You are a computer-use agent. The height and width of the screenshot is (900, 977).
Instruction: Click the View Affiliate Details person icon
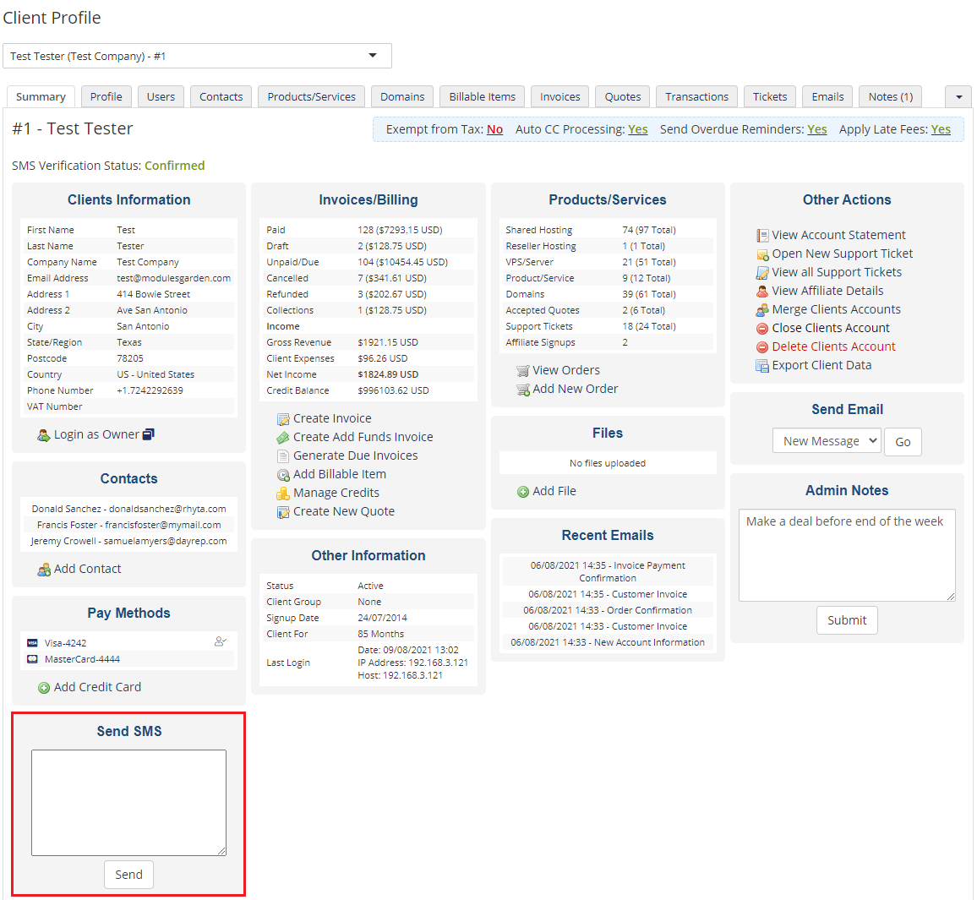click(762, 292)
